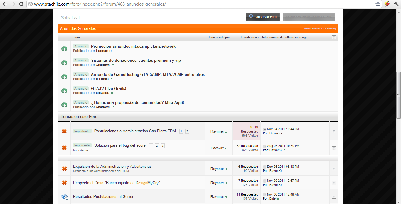Image resolution: width=401 pixels, height=204 pixels.
Task: Click the disabled greyed-out new topic button
Action: (309, 17)
